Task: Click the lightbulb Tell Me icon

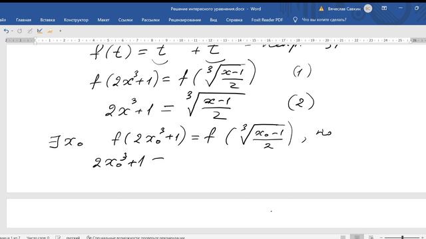Action: [x=296, y=20]
